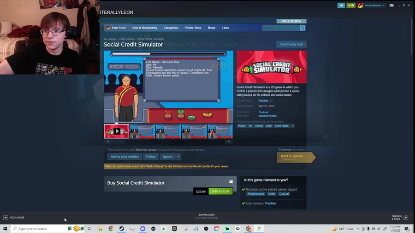Click Add to your wishlist
415x233 pixels.
tap(125, 157)
